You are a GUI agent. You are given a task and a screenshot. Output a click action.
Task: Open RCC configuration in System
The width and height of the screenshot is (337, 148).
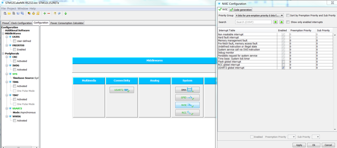click(x=187, y=113)
